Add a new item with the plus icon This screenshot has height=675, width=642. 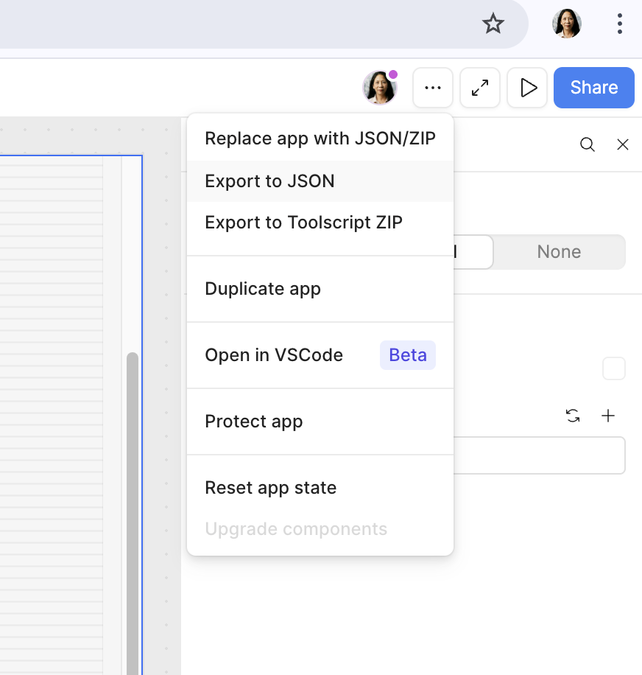click(608, 416)
